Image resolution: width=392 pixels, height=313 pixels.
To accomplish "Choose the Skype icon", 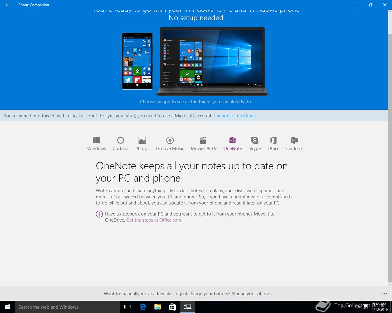I will coord(254,140).
